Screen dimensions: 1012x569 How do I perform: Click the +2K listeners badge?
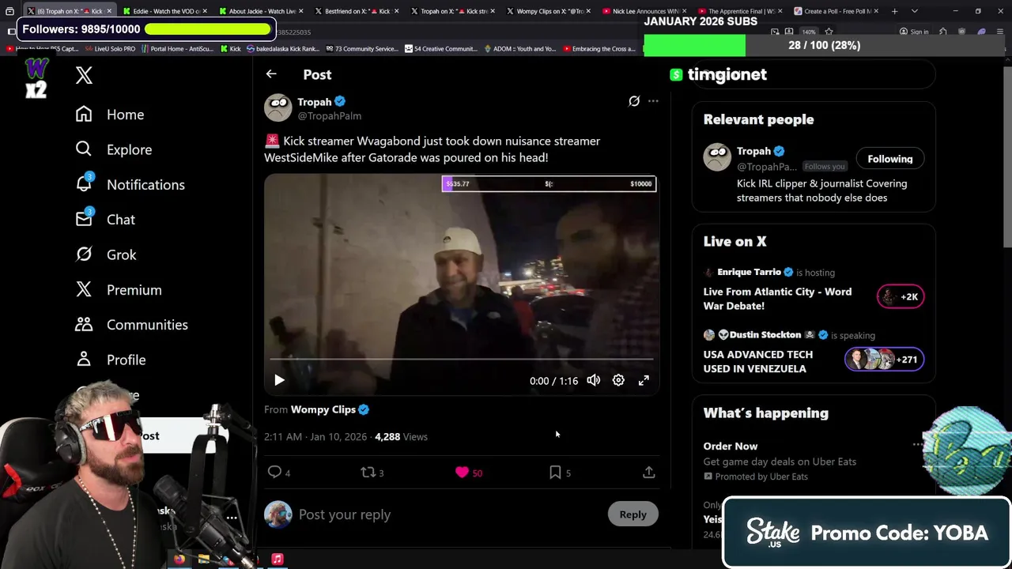(x=901, y=296)
